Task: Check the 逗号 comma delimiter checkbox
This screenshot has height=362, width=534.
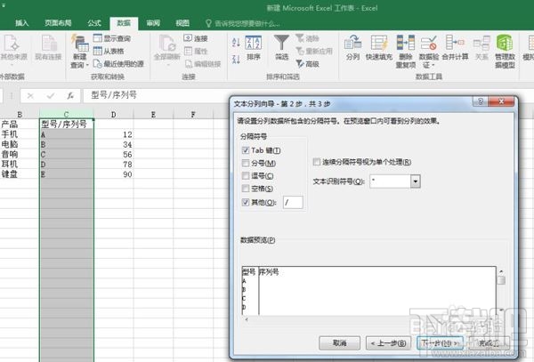Action: pyautogui.click(x=246, y=176)
